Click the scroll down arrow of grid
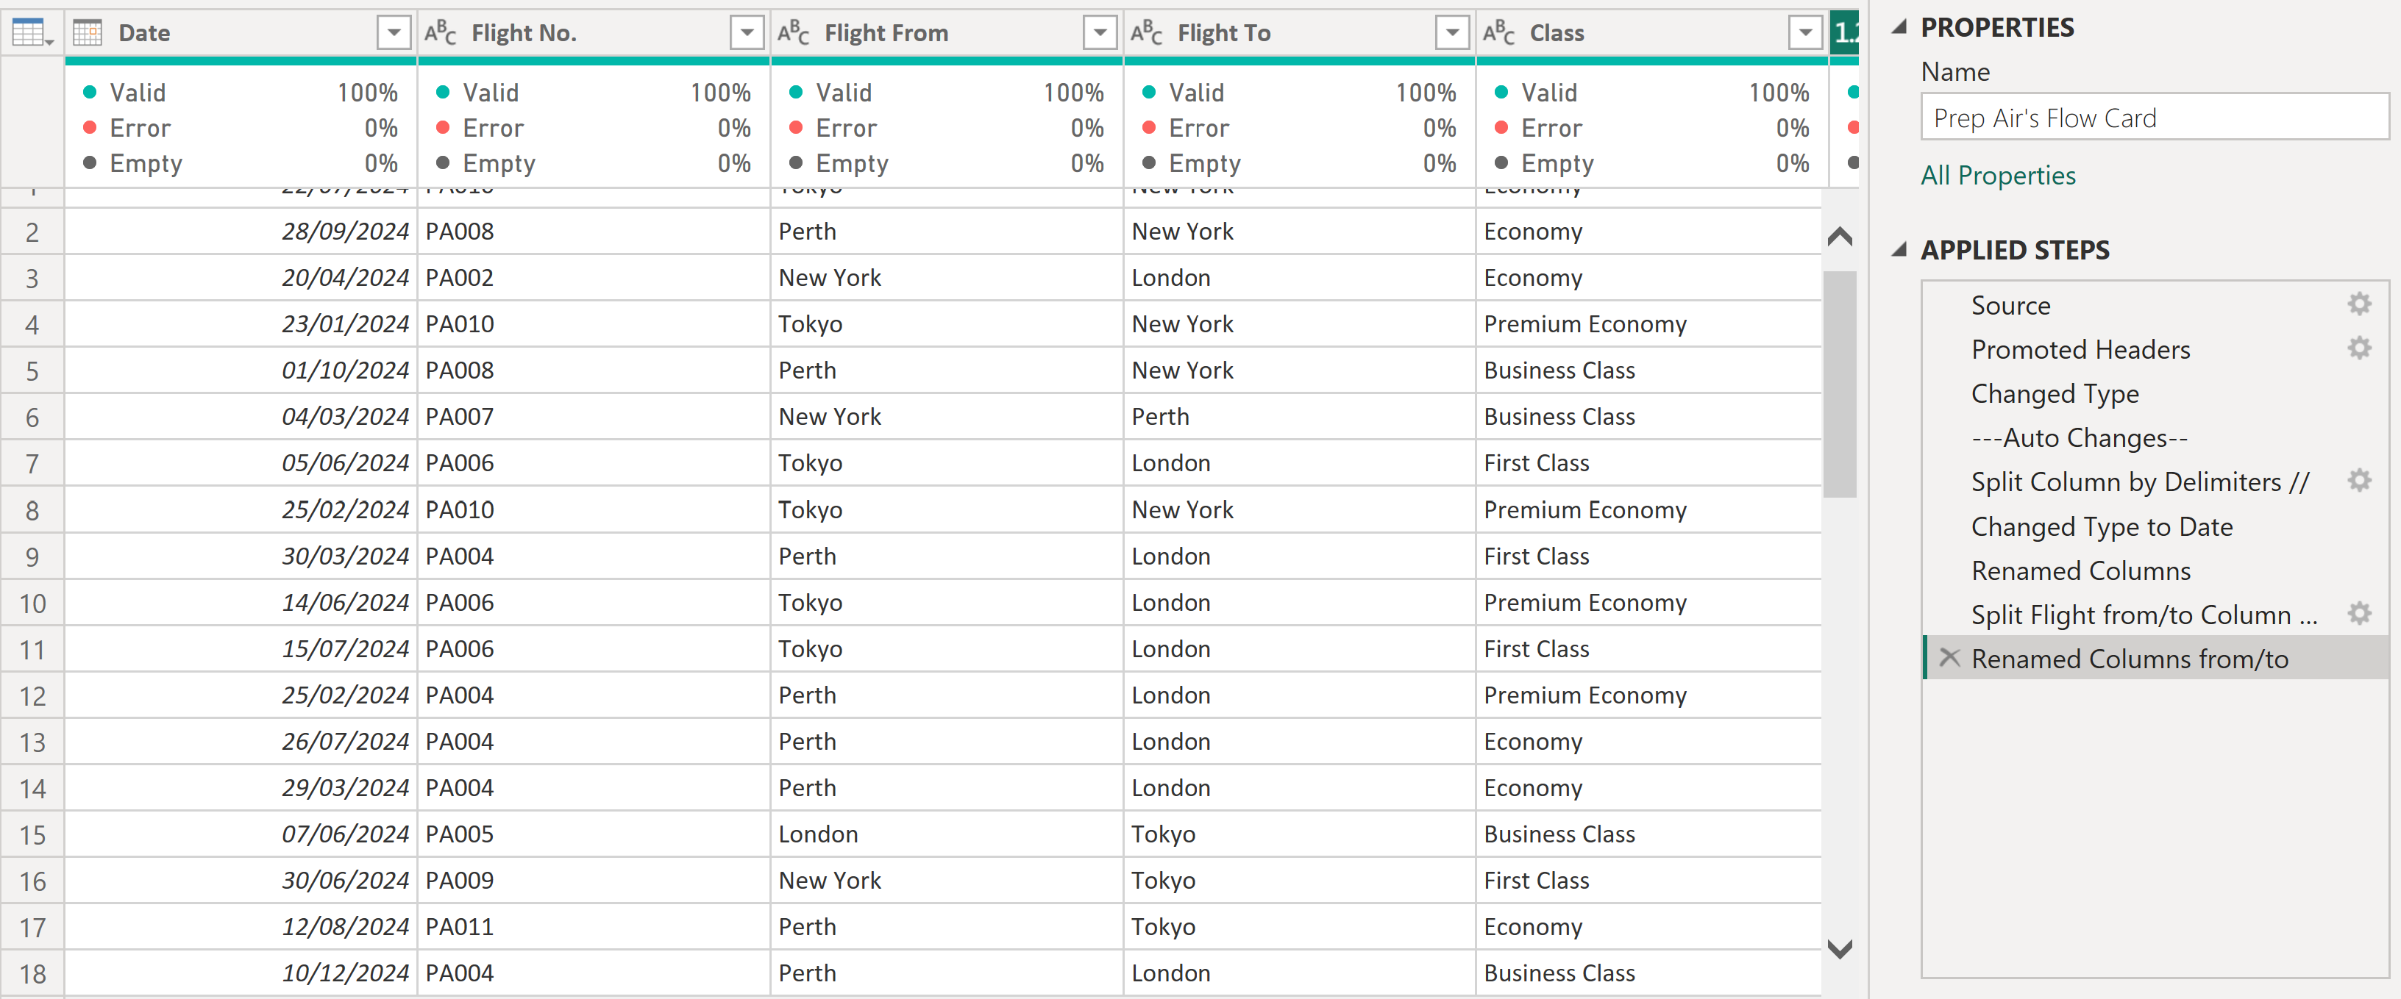Viewport: 2401px width, 999px height. tap(1839, 949)
